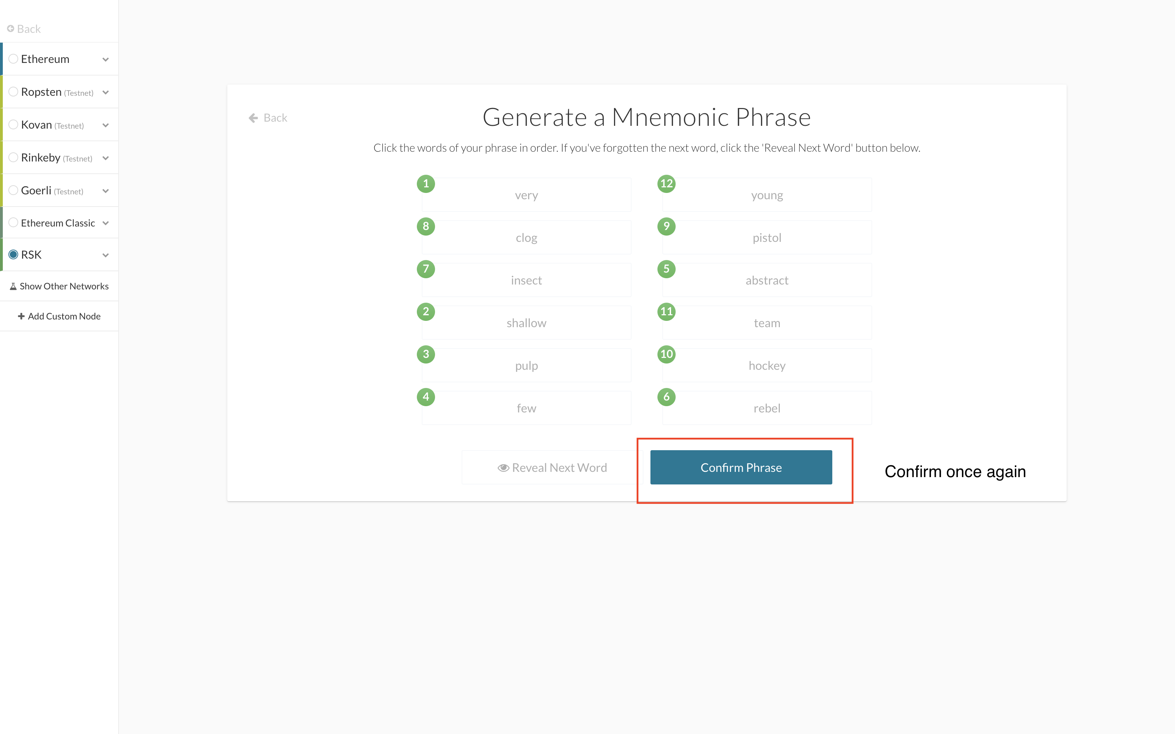Click the Rinkeby (Testnet) label
The image size is (1175, 734).
[x=57, y=158]
